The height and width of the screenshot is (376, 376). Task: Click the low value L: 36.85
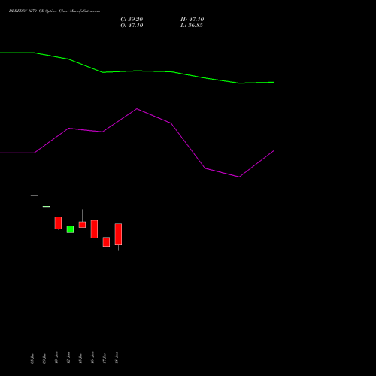(x=192, y=26)
